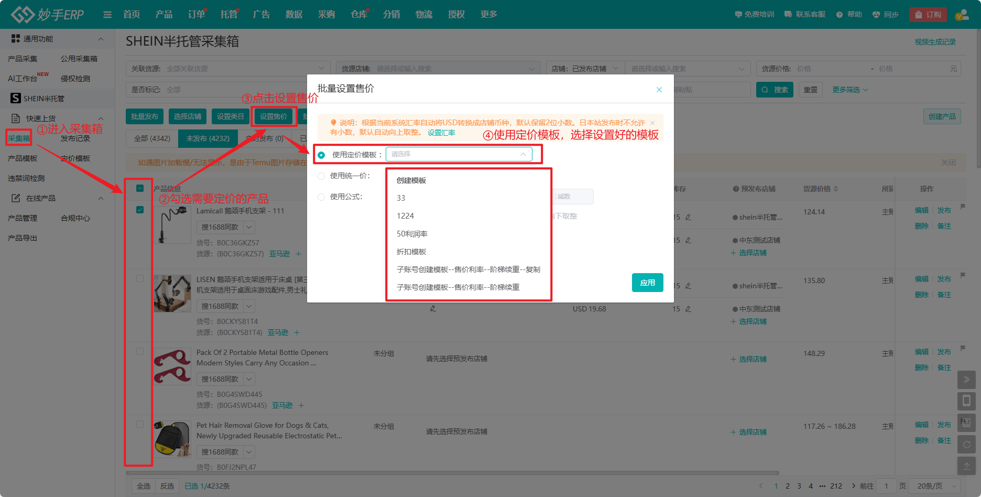Open 联系客服 chat in the top bar
This screenshot has height=497, width=981.
pos(805,15)
